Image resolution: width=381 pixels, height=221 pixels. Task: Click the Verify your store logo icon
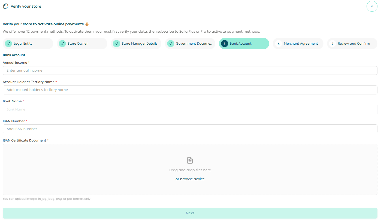(x=6, y=6)
